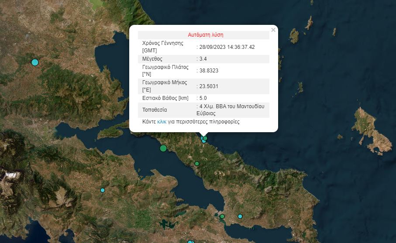
Task: Click the dark lake near the bottom of the map
Action: point(165,225)
